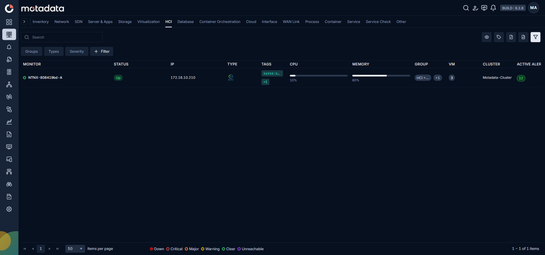This screenshot has height=255, width=545.
Task: Open the Groups filter dropdown
Action: click(x=32, y=51)
